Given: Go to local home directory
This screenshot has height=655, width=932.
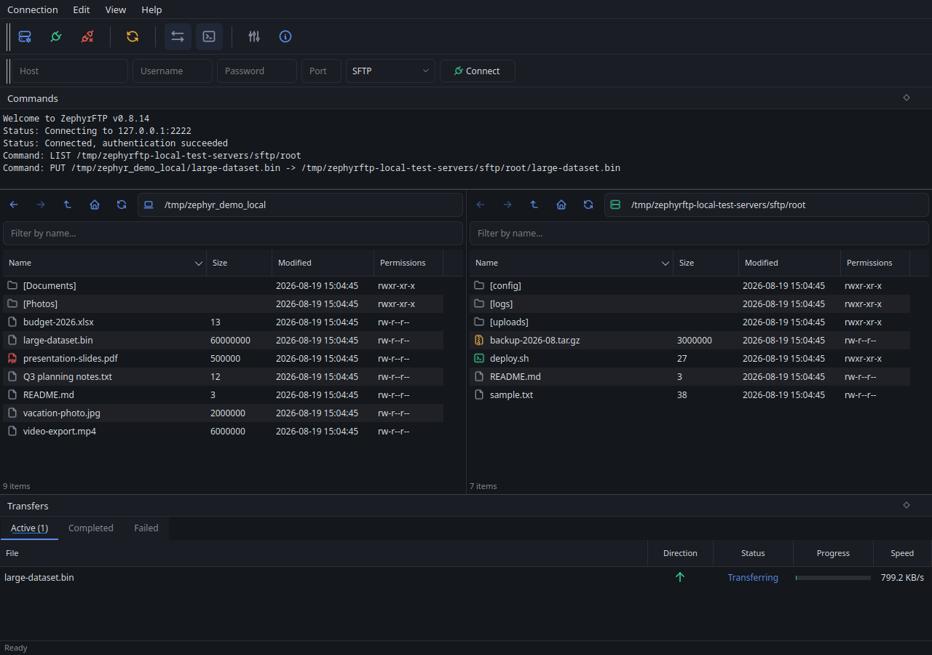Looking at the screenshot, I should point(95,205).
